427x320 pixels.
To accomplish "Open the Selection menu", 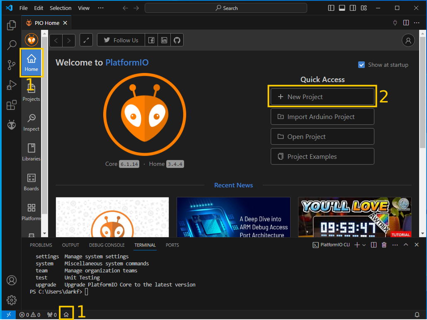I will 61,8.
